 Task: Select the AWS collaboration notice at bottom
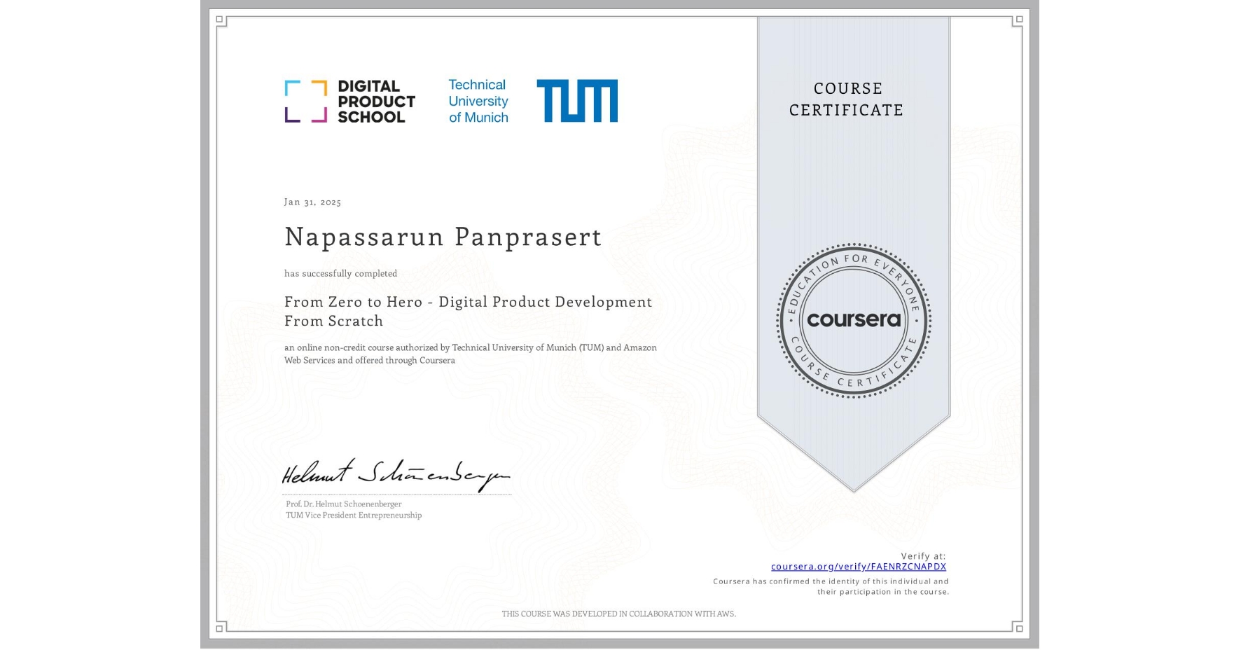[x=619, y=614]
